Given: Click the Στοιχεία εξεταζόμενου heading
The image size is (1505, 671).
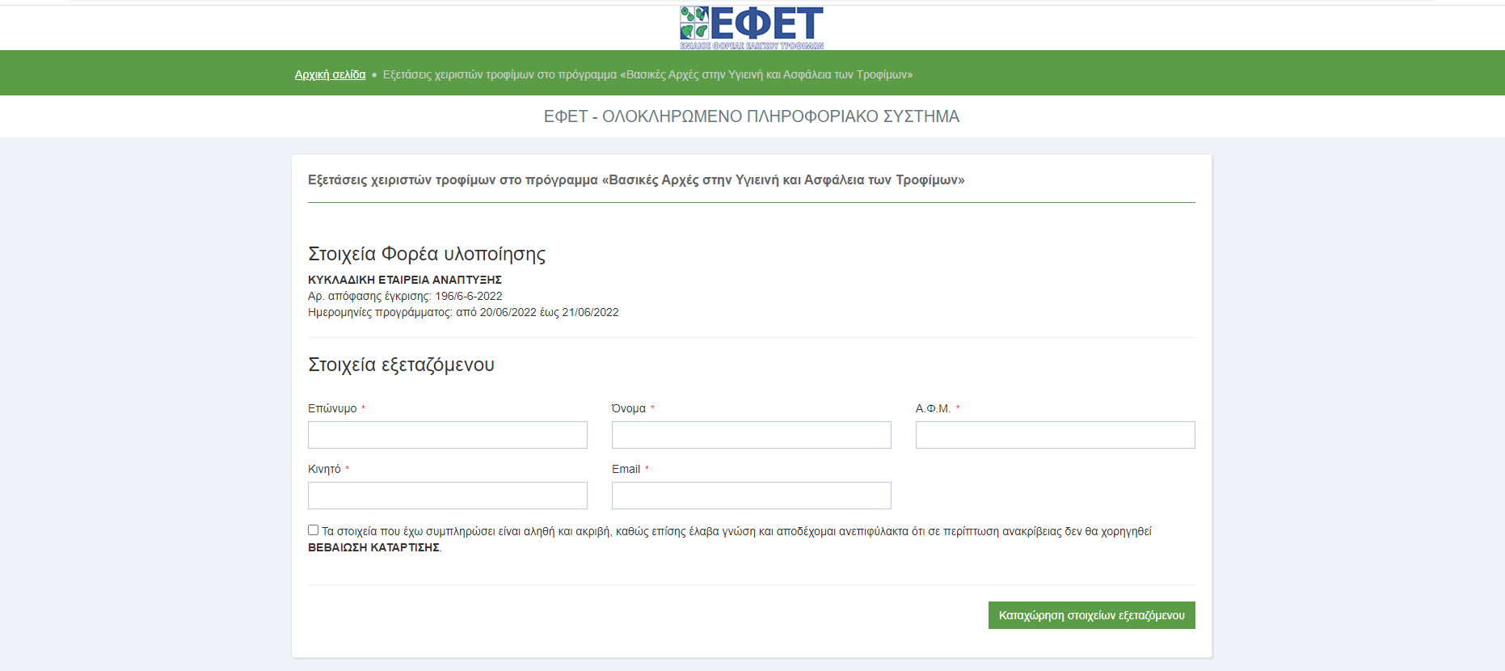Looking at the screenshot, I should tap(401, 365).
